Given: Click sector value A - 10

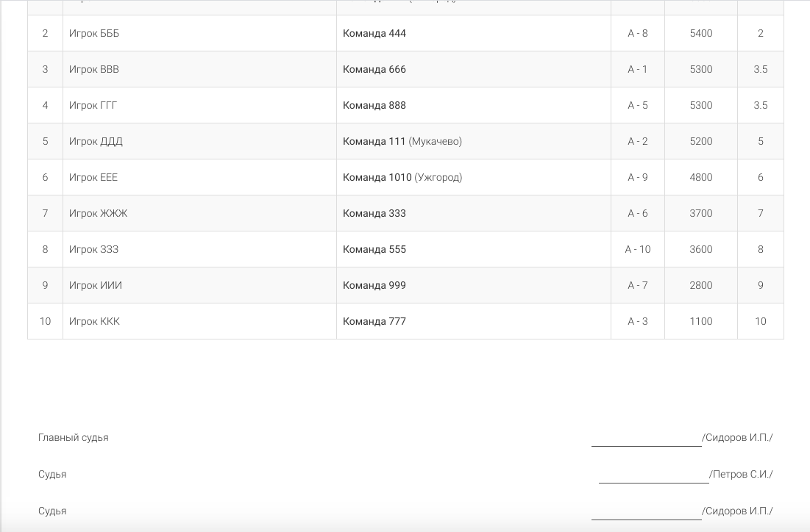Looking at the screenshot, I should click(x=638, y=249).
